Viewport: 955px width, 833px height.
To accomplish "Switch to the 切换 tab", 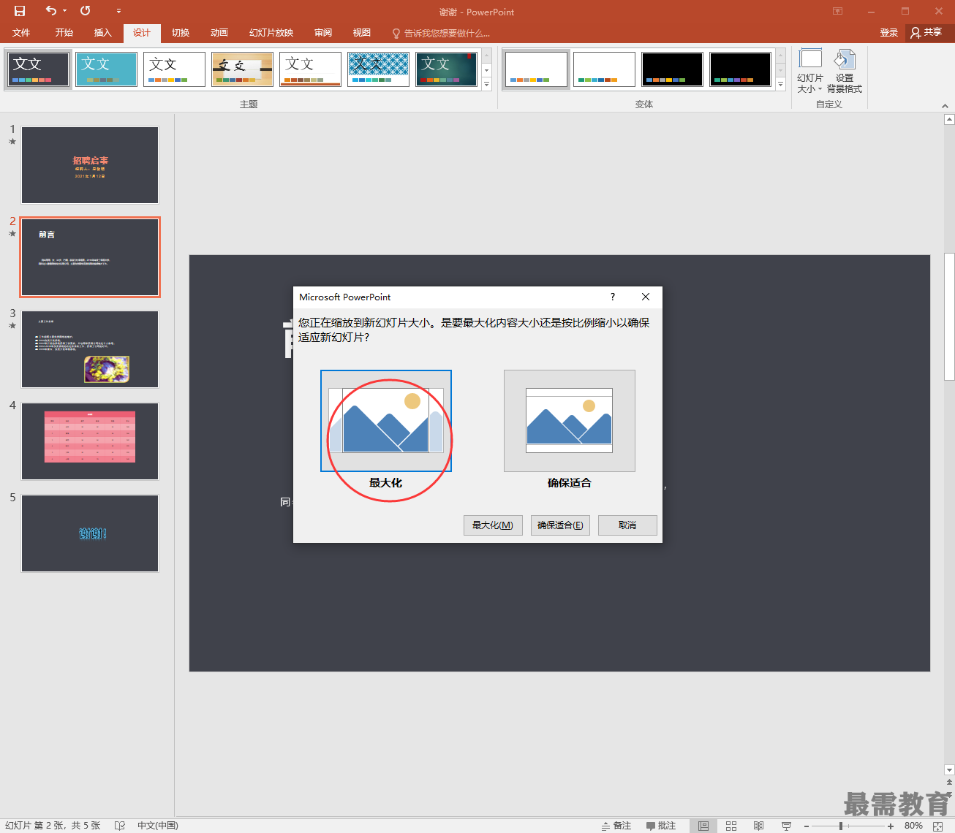I will [181, 33].
